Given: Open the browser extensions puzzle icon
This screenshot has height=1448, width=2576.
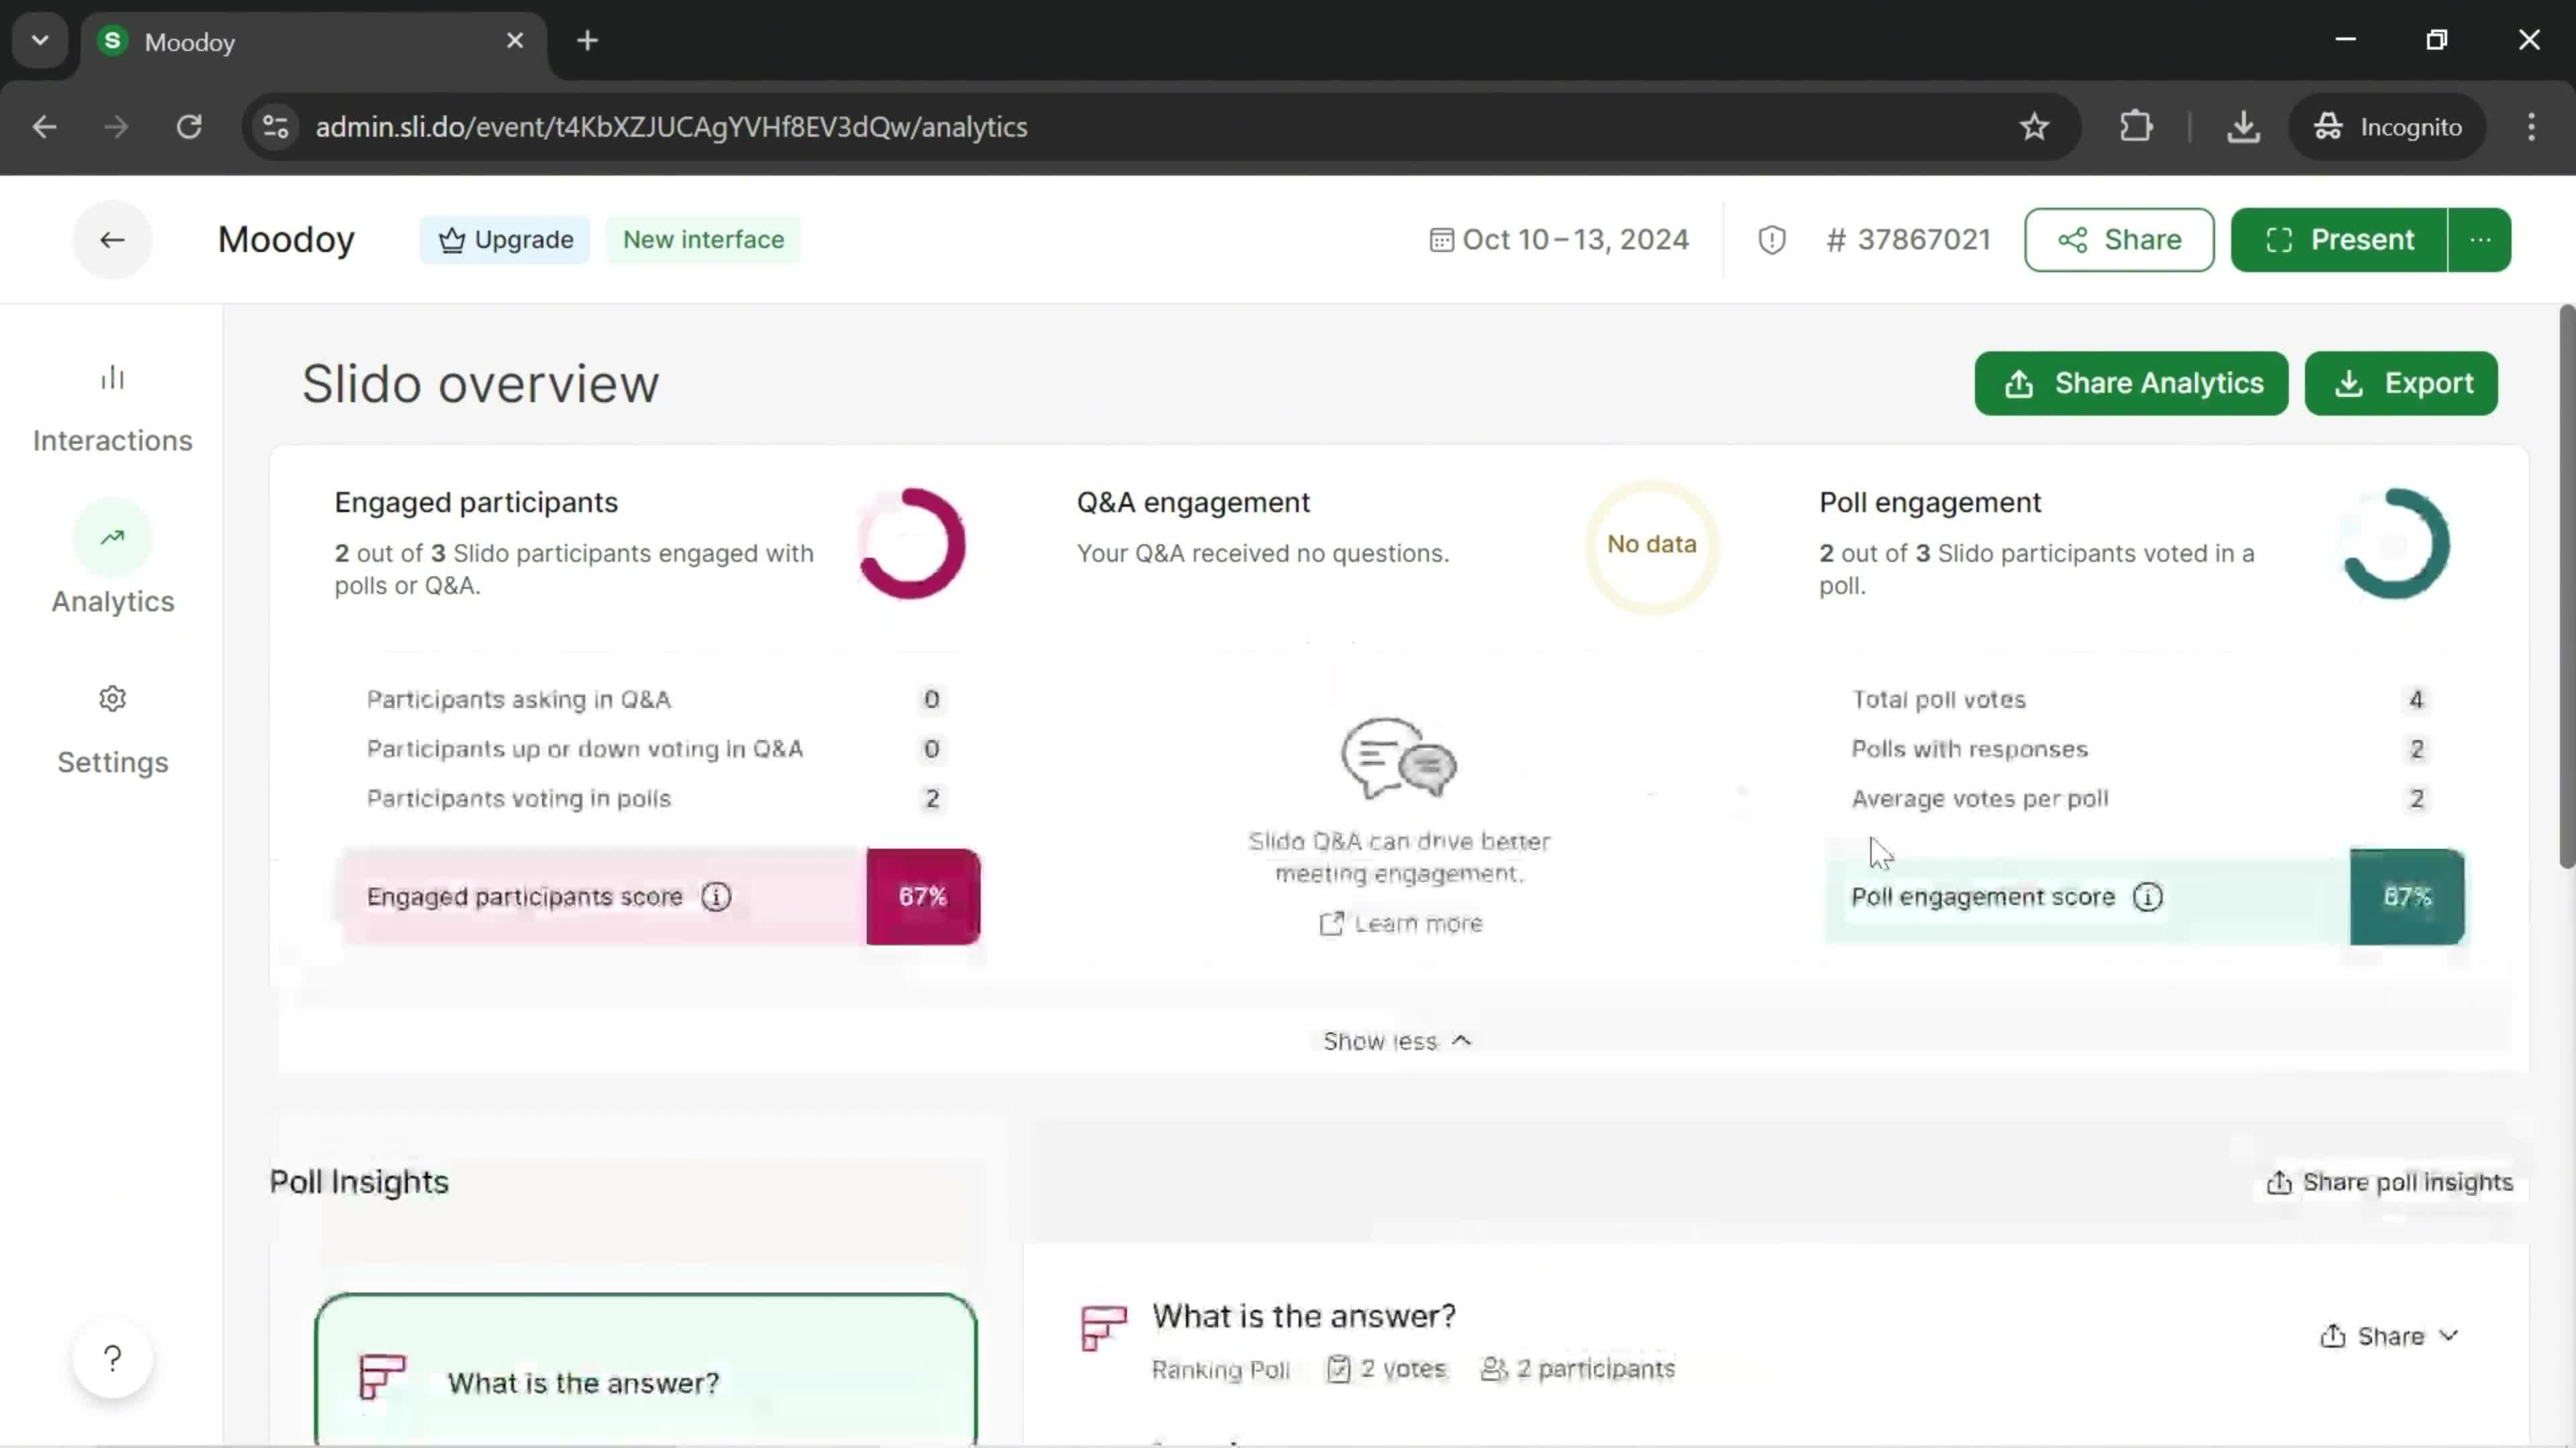Looking at the screenshot, I should 2135,127.
